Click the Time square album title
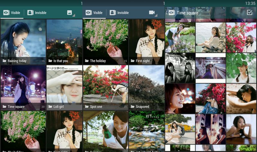 tap(188, 13)
